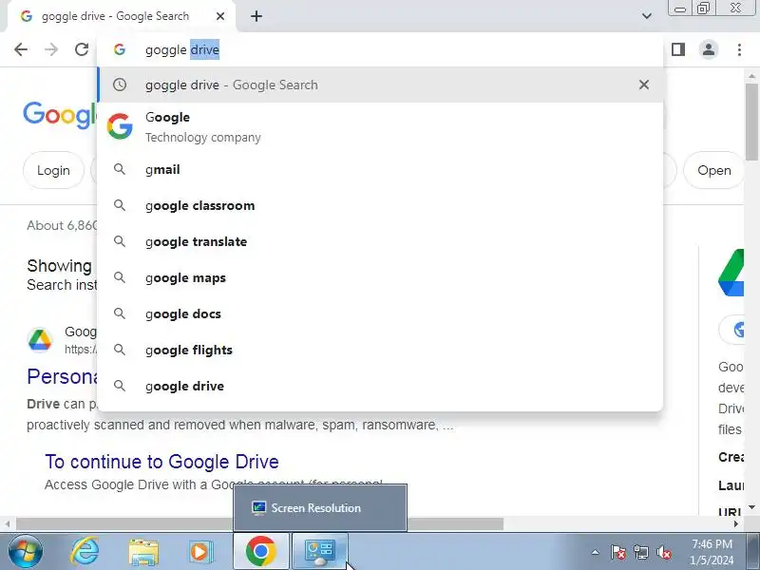Choose the Google Technology company suggestion
This screenshot has height=570, width=760.
tap(380, 126)
